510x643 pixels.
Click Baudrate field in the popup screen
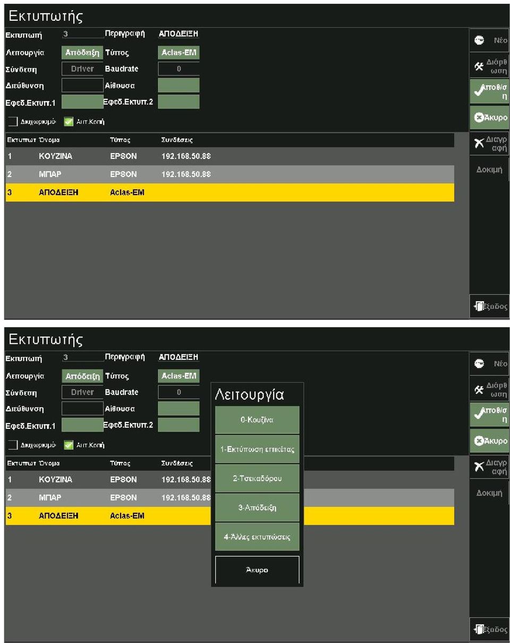point(179,392)
